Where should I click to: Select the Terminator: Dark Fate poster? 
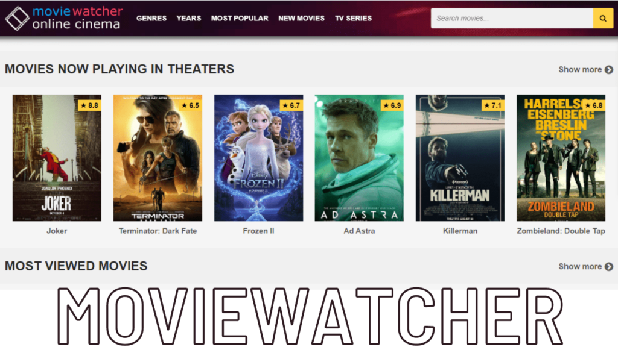click(x=158, y=158)
